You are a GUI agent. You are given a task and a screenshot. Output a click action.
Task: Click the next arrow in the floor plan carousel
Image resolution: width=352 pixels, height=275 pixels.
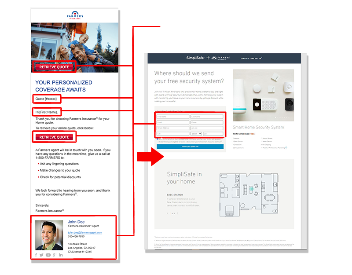(x=178, y=213)
